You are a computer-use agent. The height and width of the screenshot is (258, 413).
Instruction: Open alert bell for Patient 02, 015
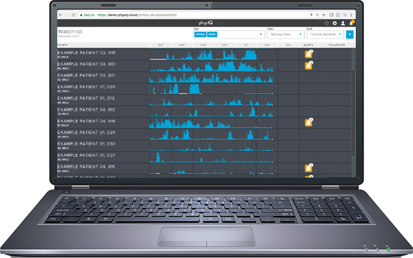tap(308, 54)
